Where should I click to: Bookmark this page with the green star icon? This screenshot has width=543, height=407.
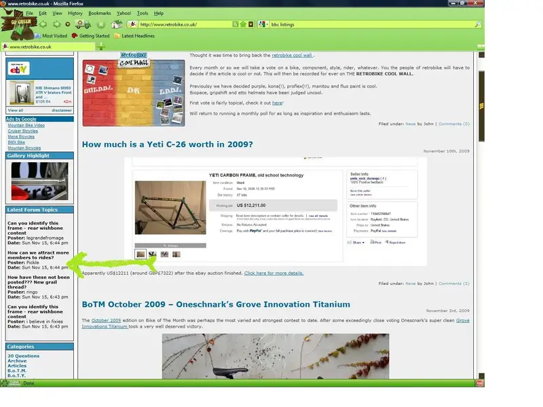pyautogui.click(x=243, y=24)
